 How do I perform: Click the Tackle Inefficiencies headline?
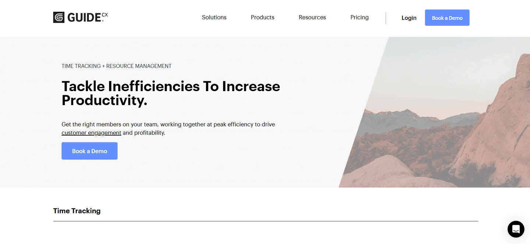171,93
